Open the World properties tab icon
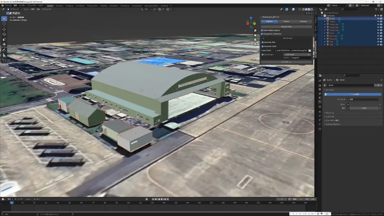This screenshot has width=384, height=216. point(320,102)
